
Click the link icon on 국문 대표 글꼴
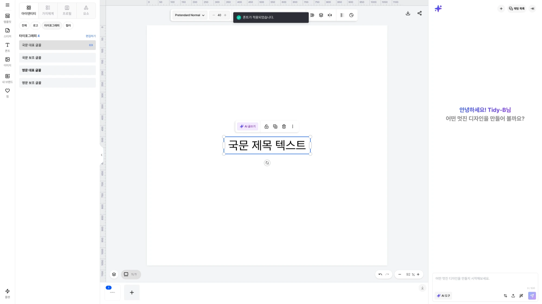point(91,45)
